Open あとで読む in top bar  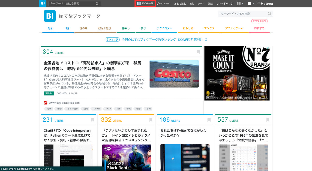coord(180,4)
